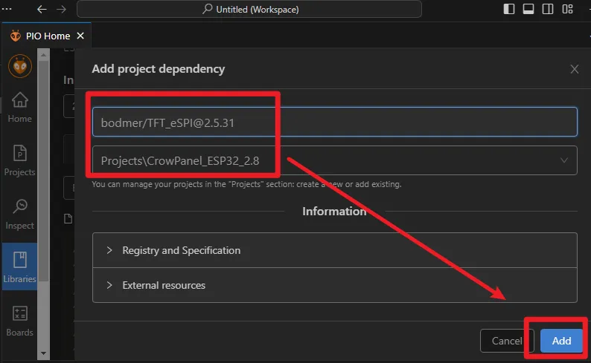
Task: Expand Registry and Specification section
Action: pos(334,250)
